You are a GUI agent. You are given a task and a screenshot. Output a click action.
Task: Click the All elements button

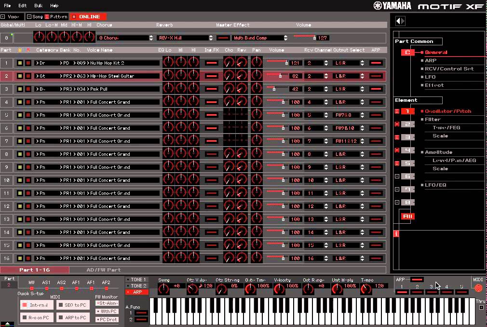[407, 216]
